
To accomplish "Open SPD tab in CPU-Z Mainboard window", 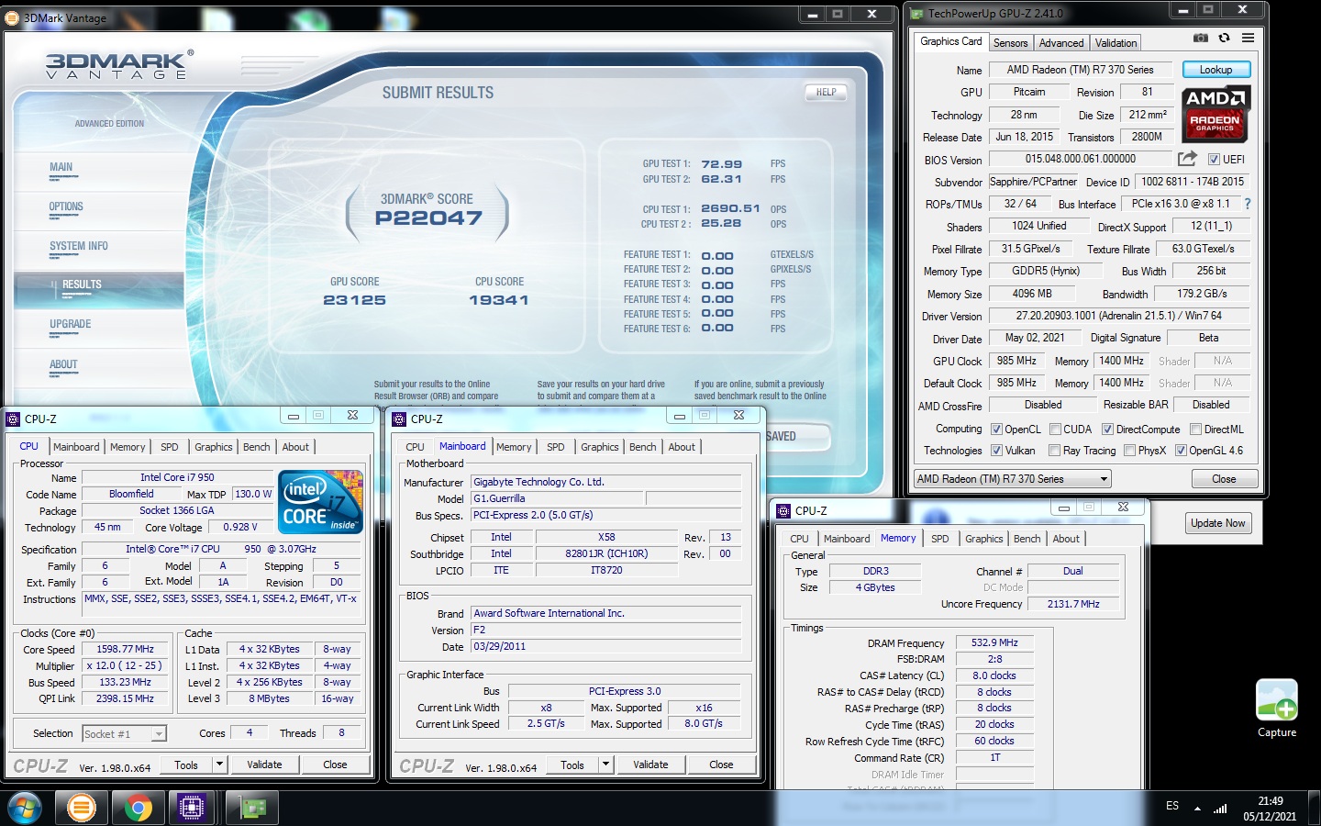I will pos(556,447).
